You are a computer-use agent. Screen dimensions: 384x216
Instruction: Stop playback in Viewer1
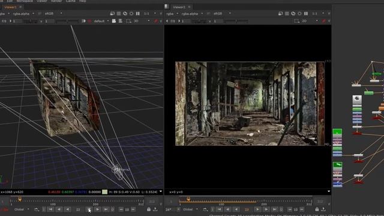[89, 209]
